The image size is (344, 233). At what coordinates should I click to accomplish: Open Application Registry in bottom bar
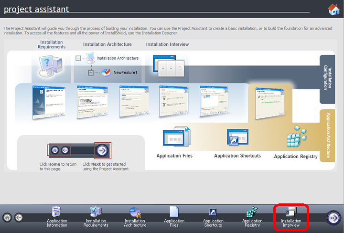(252, 216)
